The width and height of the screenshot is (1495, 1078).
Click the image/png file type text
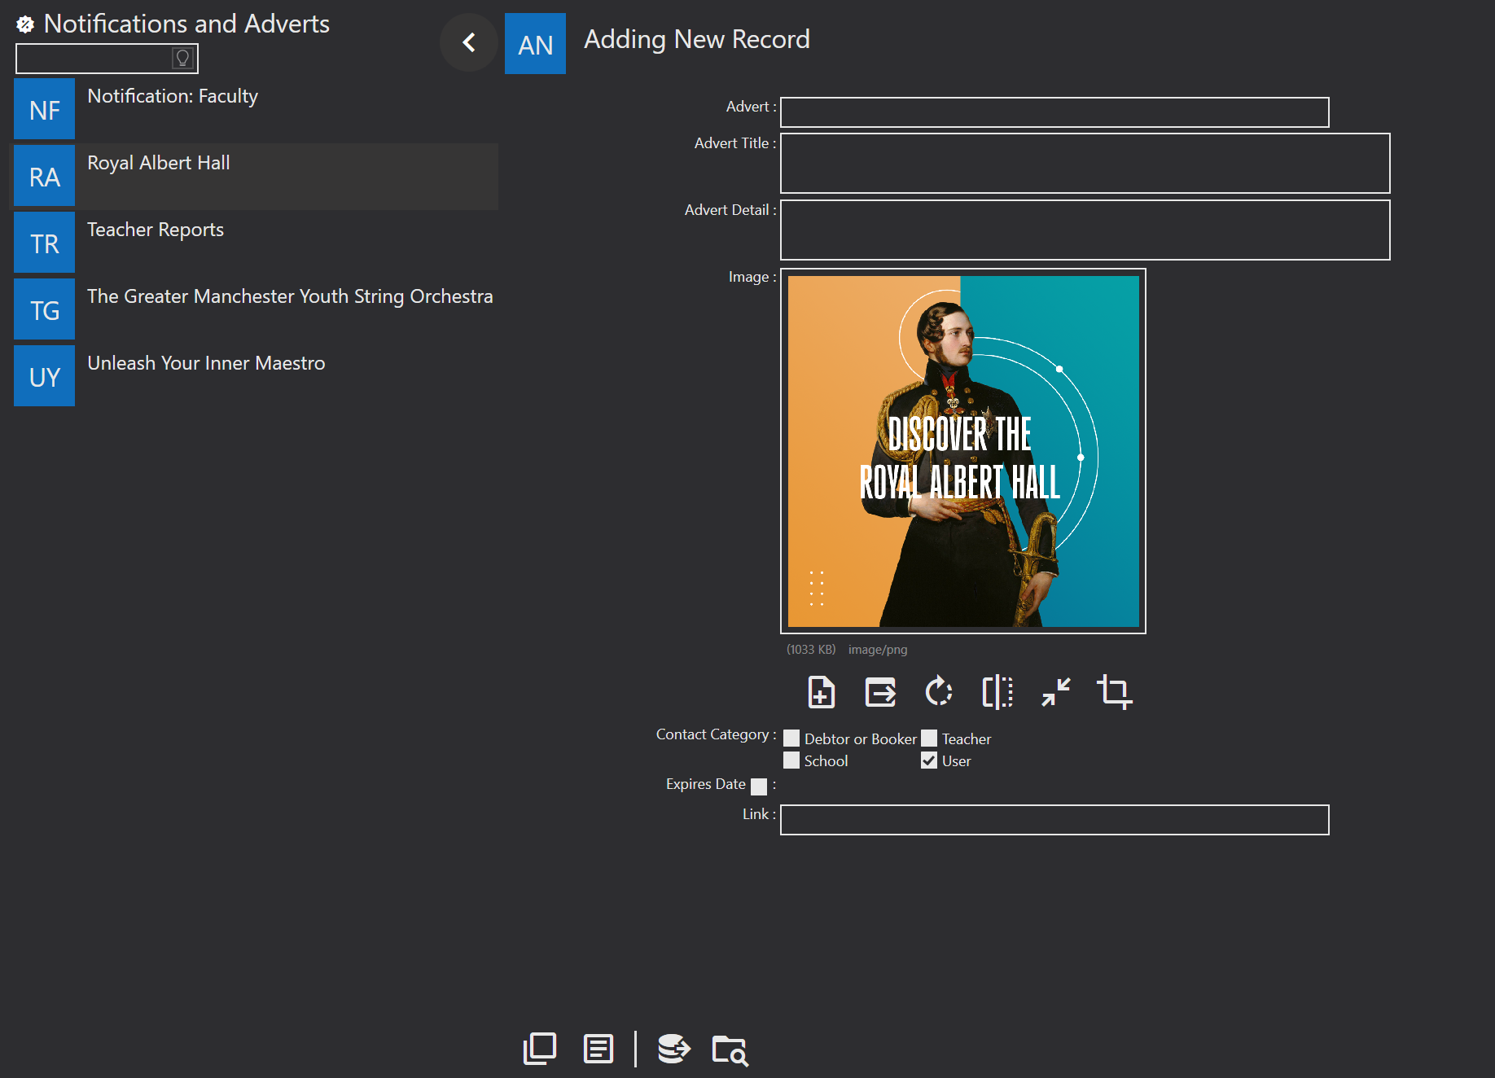point(878,650)
